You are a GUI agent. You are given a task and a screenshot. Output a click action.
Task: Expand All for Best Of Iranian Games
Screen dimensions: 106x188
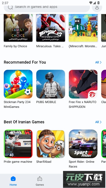tap(98, 122)
